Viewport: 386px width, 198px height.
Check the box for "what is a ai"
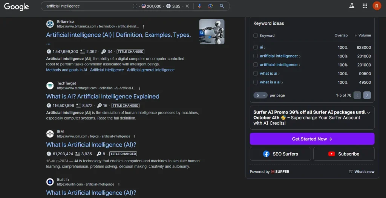click(x=256, y=82)
